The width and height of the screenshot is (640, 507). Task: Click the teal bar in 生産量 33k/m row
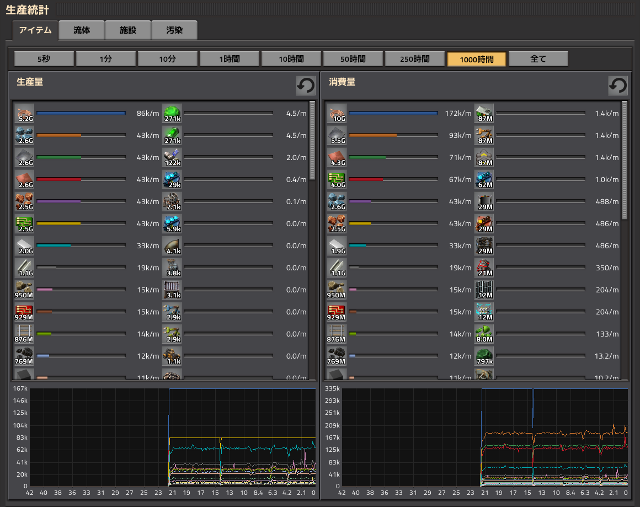click(x=54, y=246)
